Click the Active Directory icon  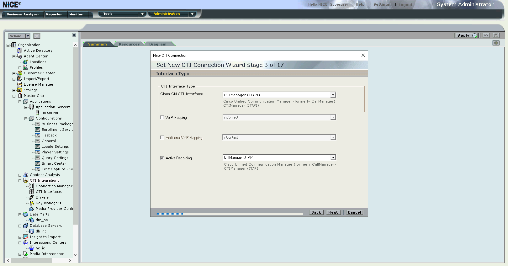click(20, 51)
